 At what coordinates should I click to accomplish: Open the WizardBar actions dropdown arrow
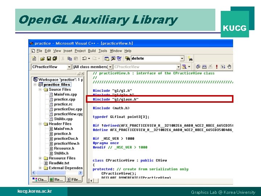click(x=189, y=67)
